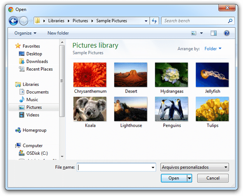The height and width of the screenshot is (196, 243).
Task: Click the Libraries folder icon
Action: tap(18, 85)
